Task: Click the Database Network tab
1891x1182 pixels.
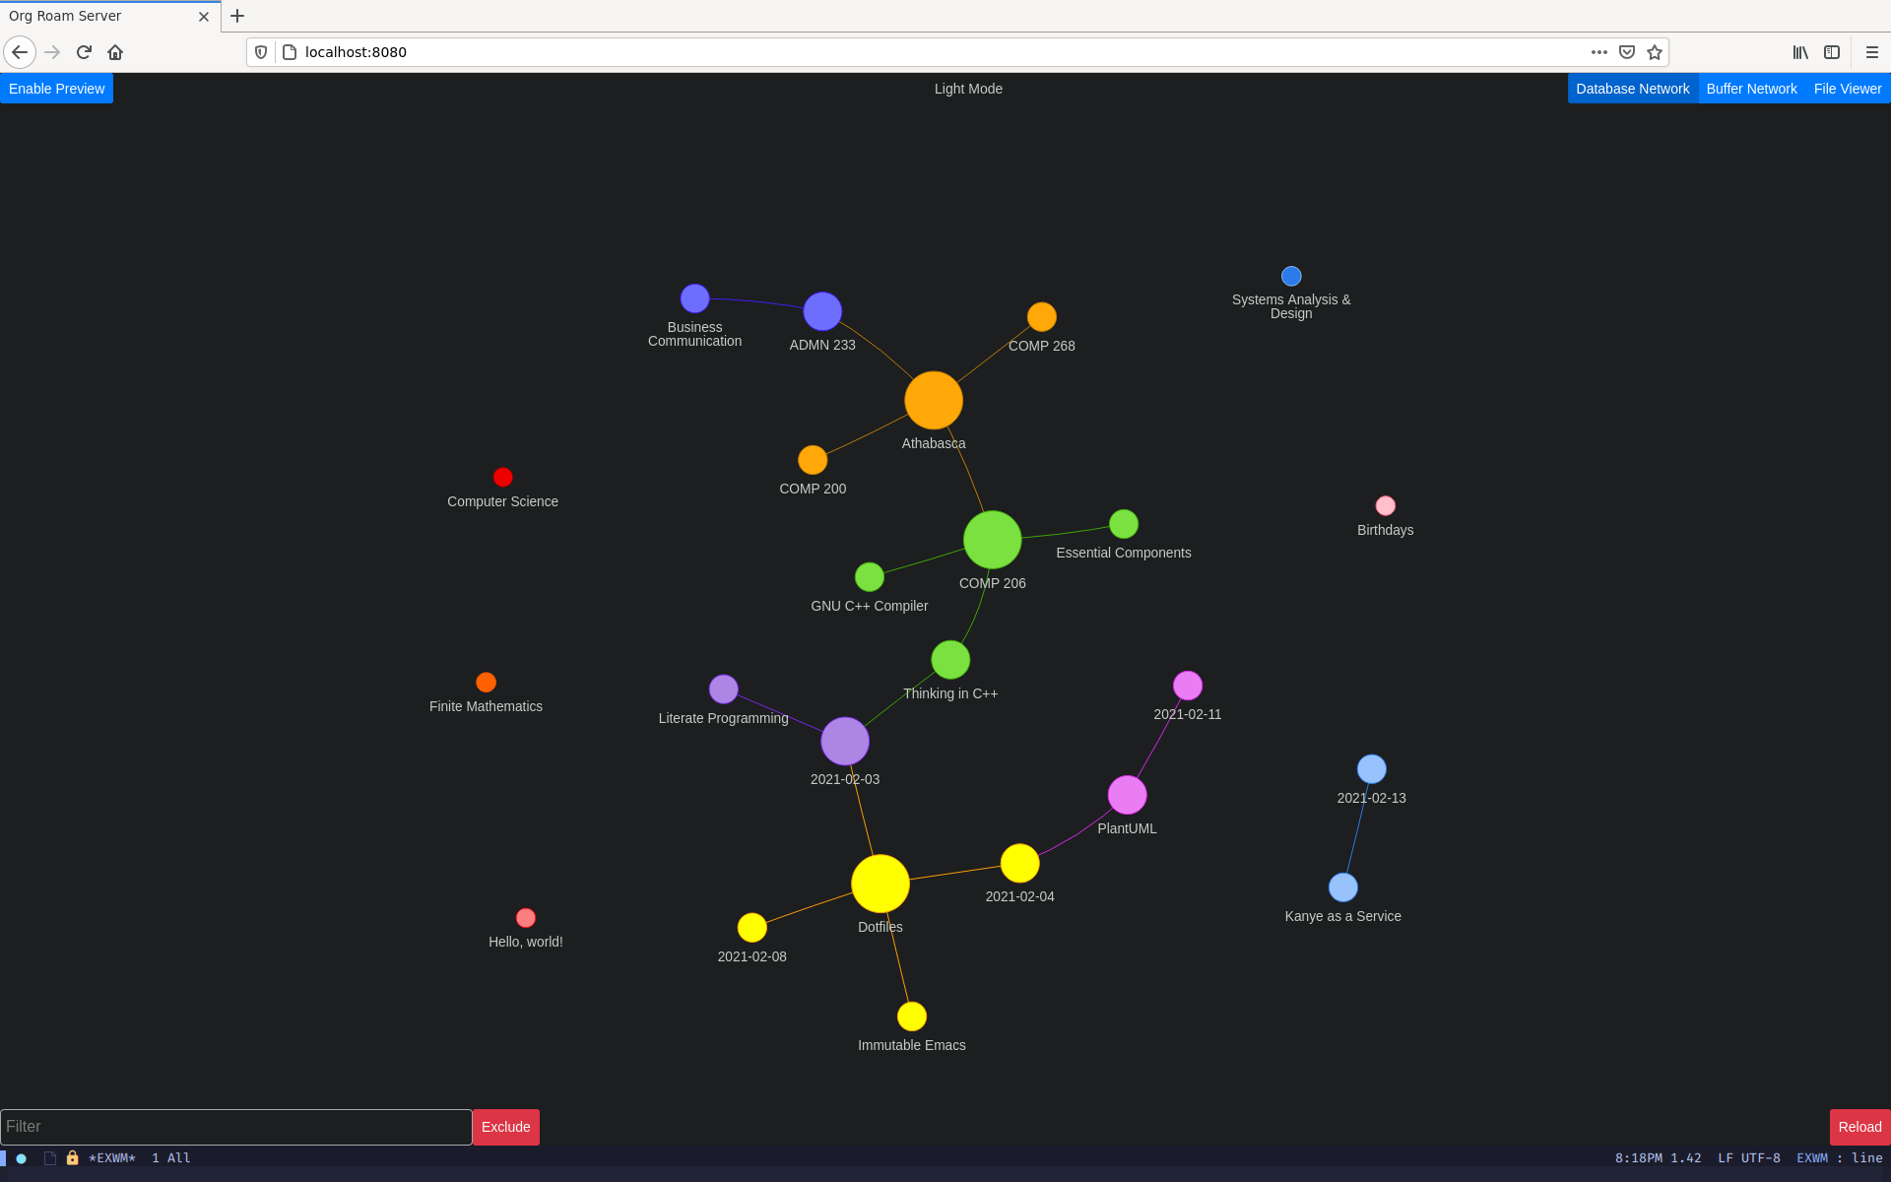Action: point(1632,87)
